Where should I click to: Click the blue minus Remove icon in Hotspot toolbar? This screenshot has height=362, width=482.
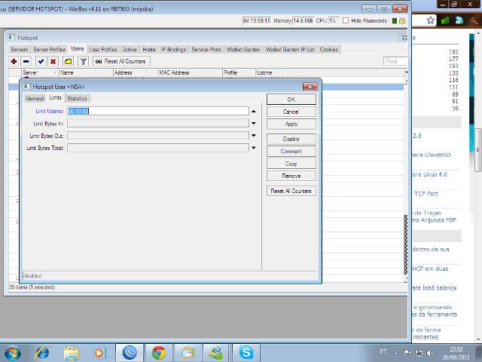(26, 61)
